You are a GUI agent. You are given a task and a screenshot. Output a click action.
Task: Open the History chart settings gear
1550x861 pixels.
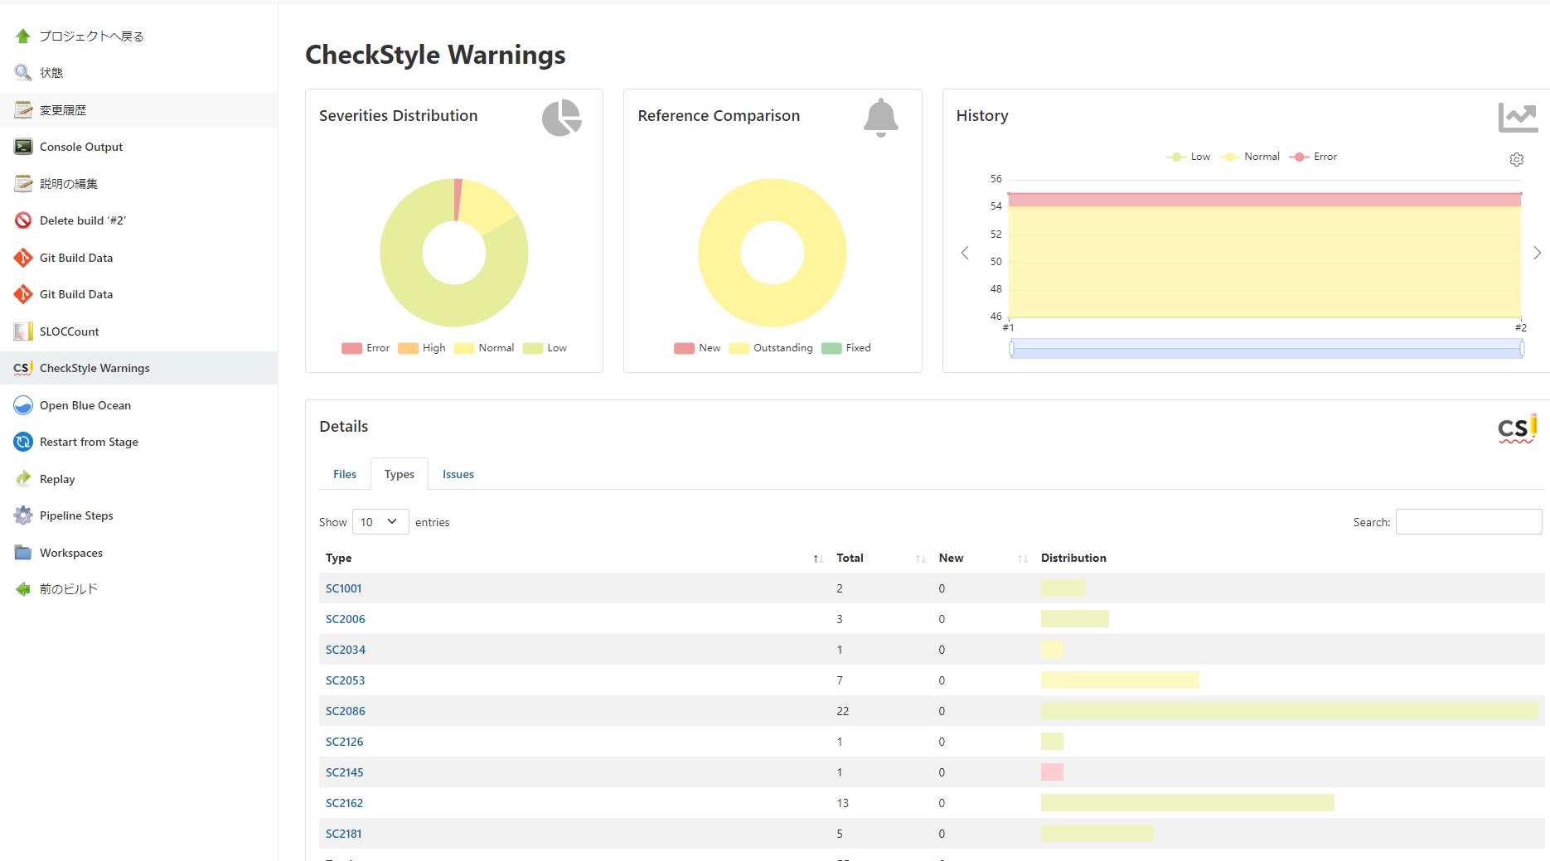pyautogui.click(x=1516, y=159)
